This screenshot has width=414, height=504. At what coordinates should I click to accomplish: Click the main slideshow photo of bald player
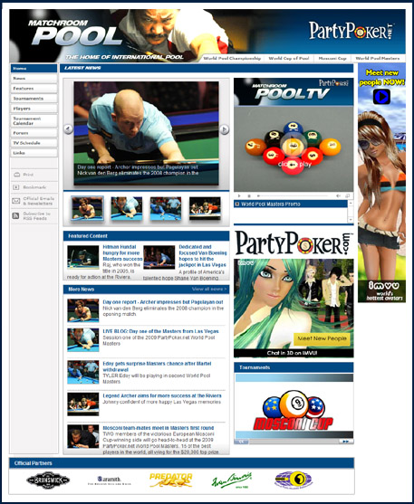point(146,133)
